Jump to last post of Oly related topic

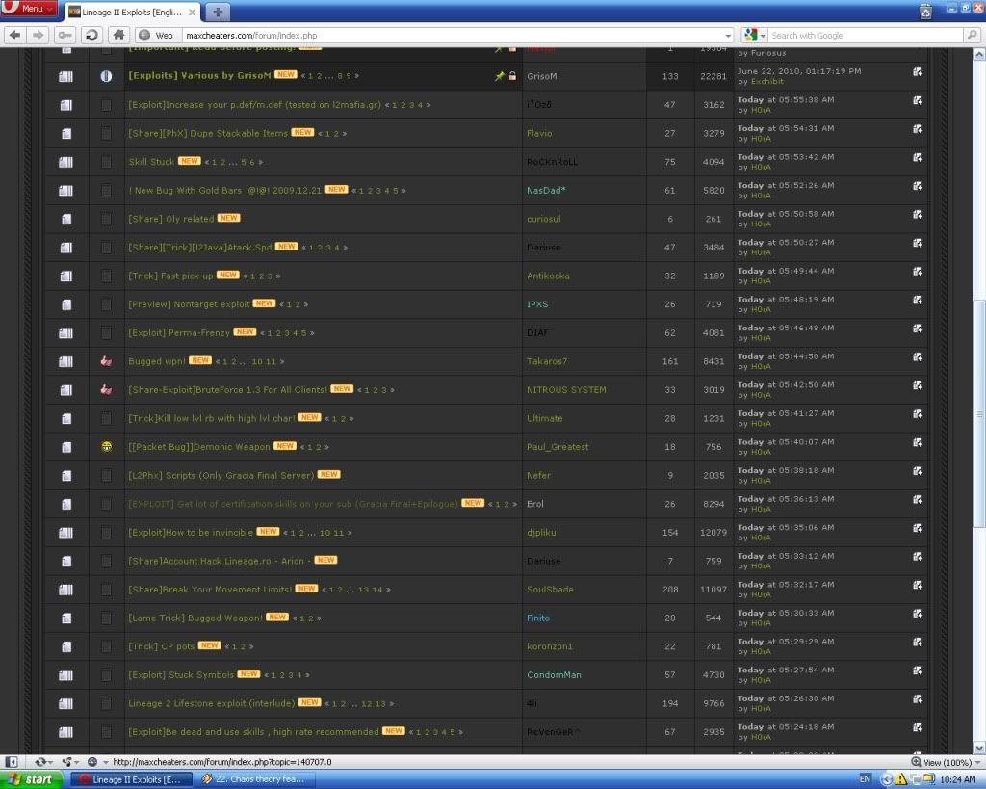918,215
